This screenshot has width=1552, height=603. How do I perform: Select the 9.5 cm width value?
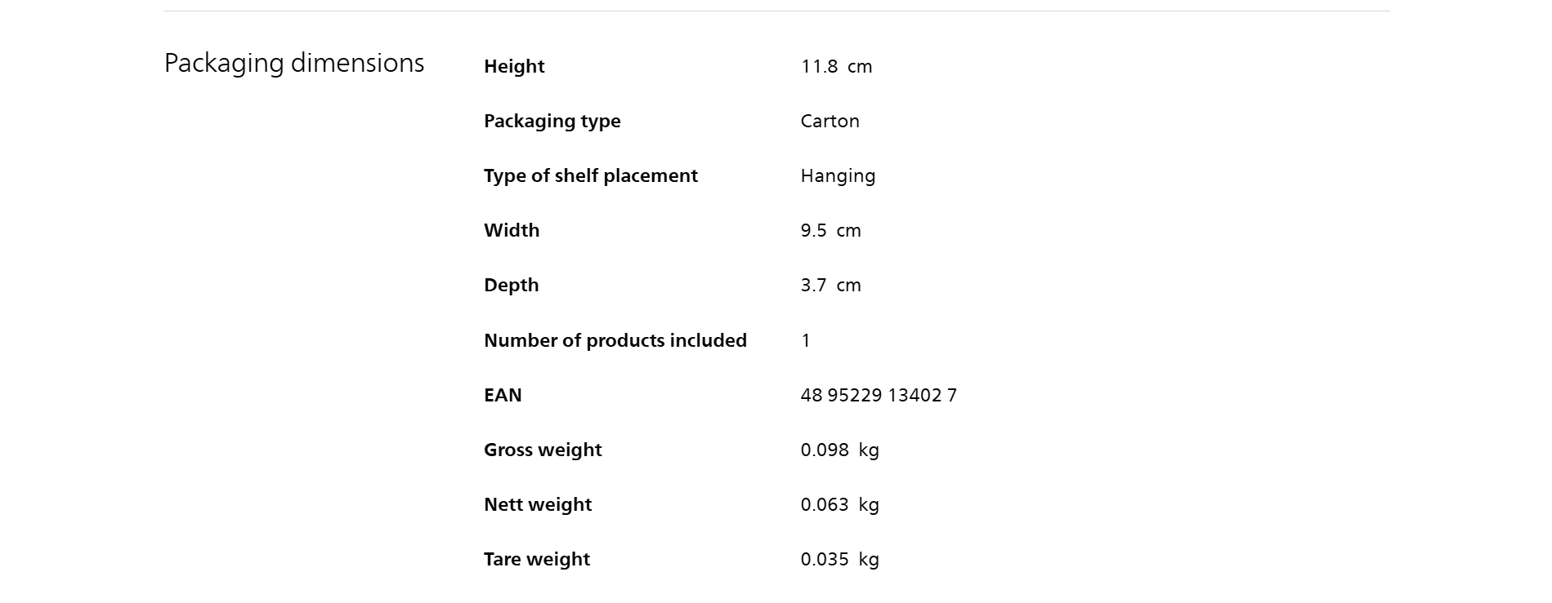point(830,230)
